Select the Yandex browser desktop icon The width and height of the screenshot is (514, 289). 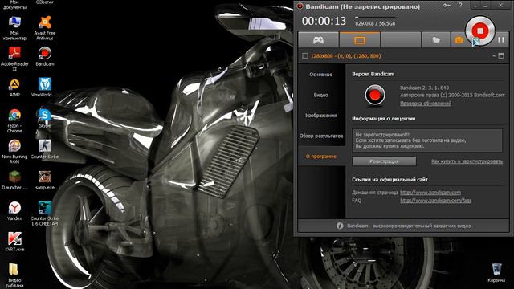[14, 211]
